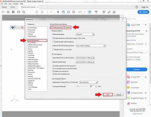Click the 3D model toolbar rotate icon

click(13, 28)
